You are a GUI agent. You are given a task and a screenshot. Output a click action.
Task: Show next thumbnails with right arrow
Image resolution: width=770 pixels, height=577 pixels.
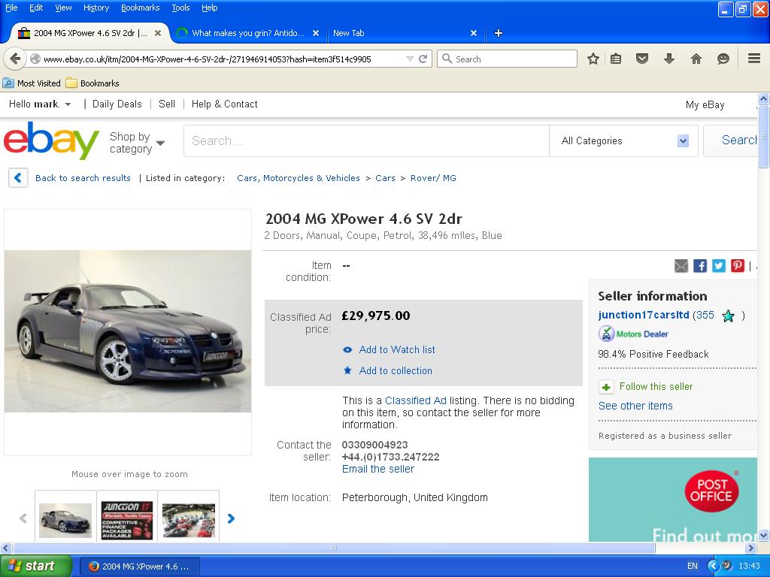point(231,518)
